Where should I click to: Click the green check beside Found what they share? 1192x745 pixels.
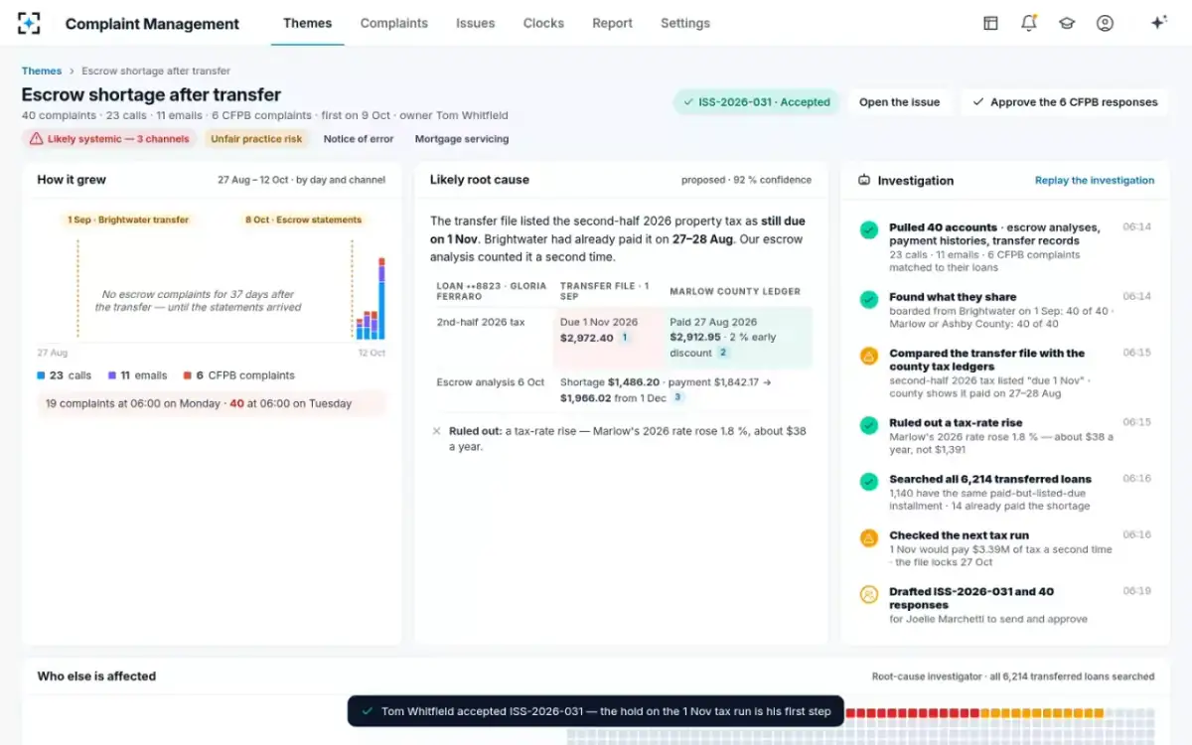point(869,299)
